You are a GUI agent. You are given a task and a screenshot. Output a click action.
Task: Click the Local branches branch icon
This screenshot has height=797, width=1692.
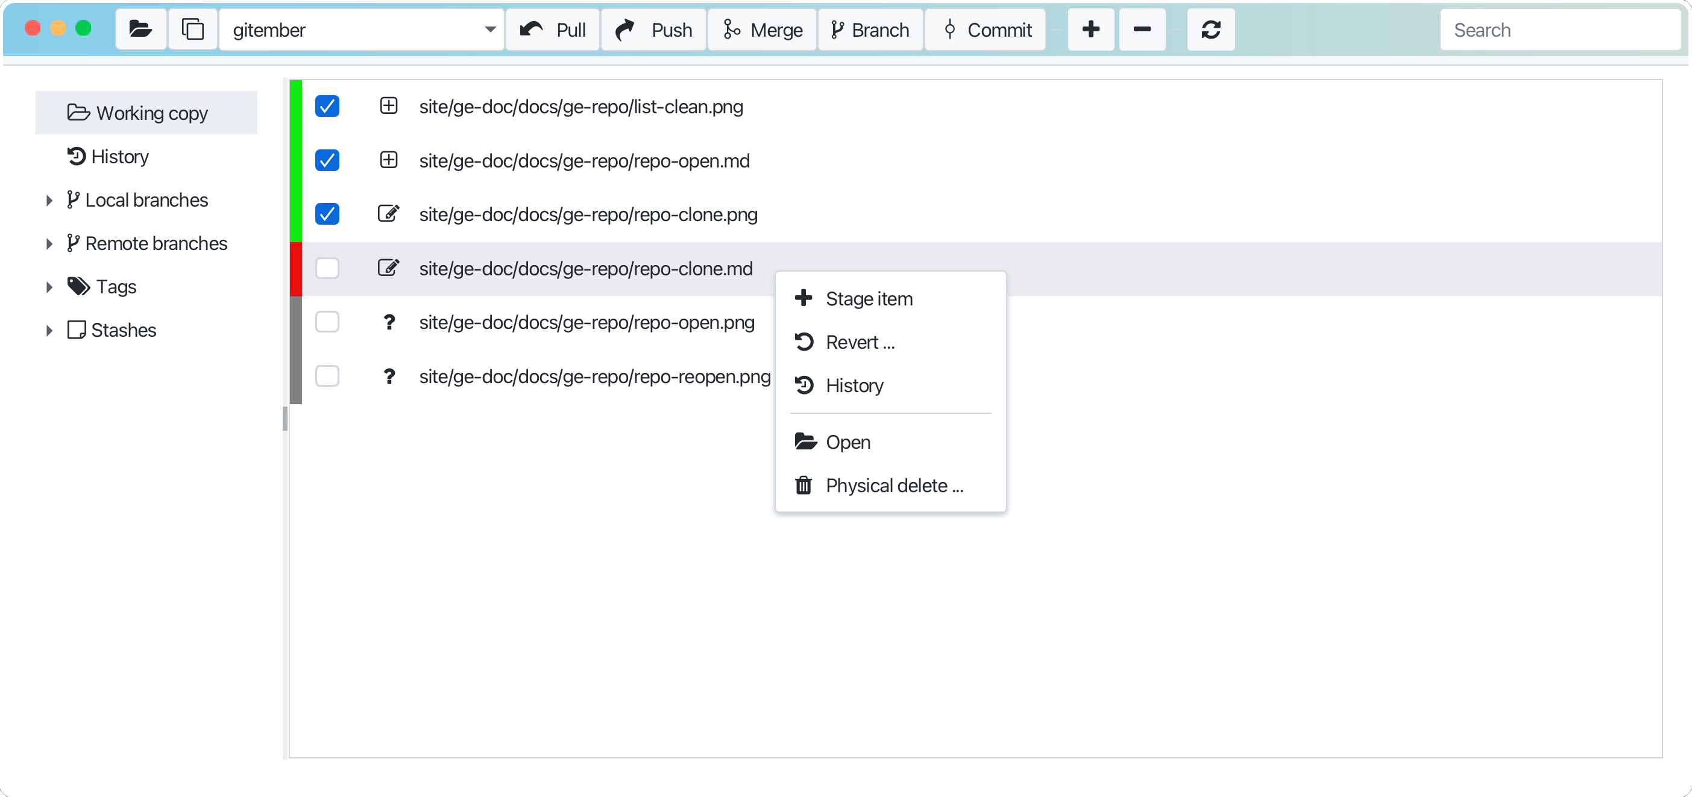(x=73, y=199)
